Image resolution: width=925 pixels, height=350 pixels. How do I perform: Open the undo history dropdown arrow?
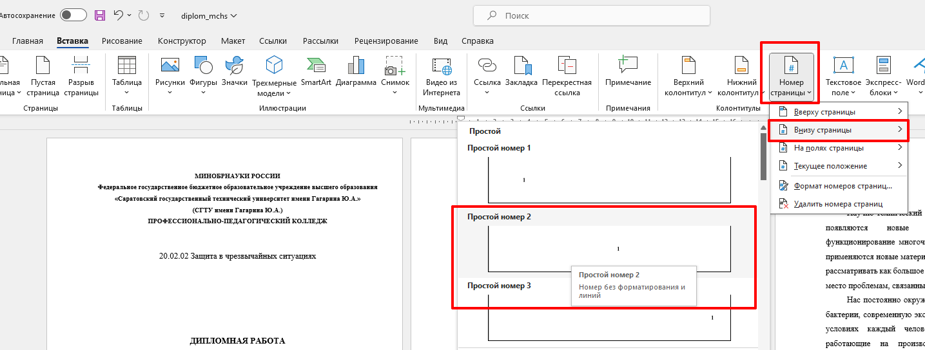click(130, 15)
